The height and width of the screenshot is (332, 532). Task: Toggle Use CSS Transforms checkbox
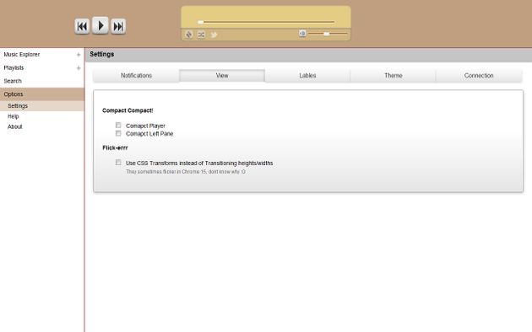coord(118,163)
